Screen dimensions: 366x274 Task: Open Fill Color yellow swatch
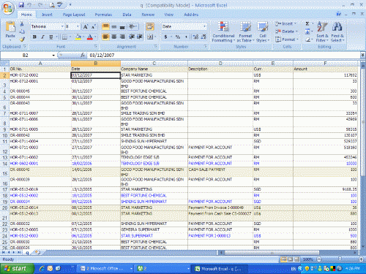tap(78, 37)
